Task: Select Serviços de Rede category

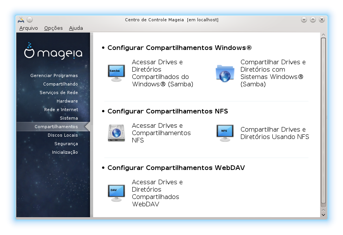Action: (x=59, y=93)
